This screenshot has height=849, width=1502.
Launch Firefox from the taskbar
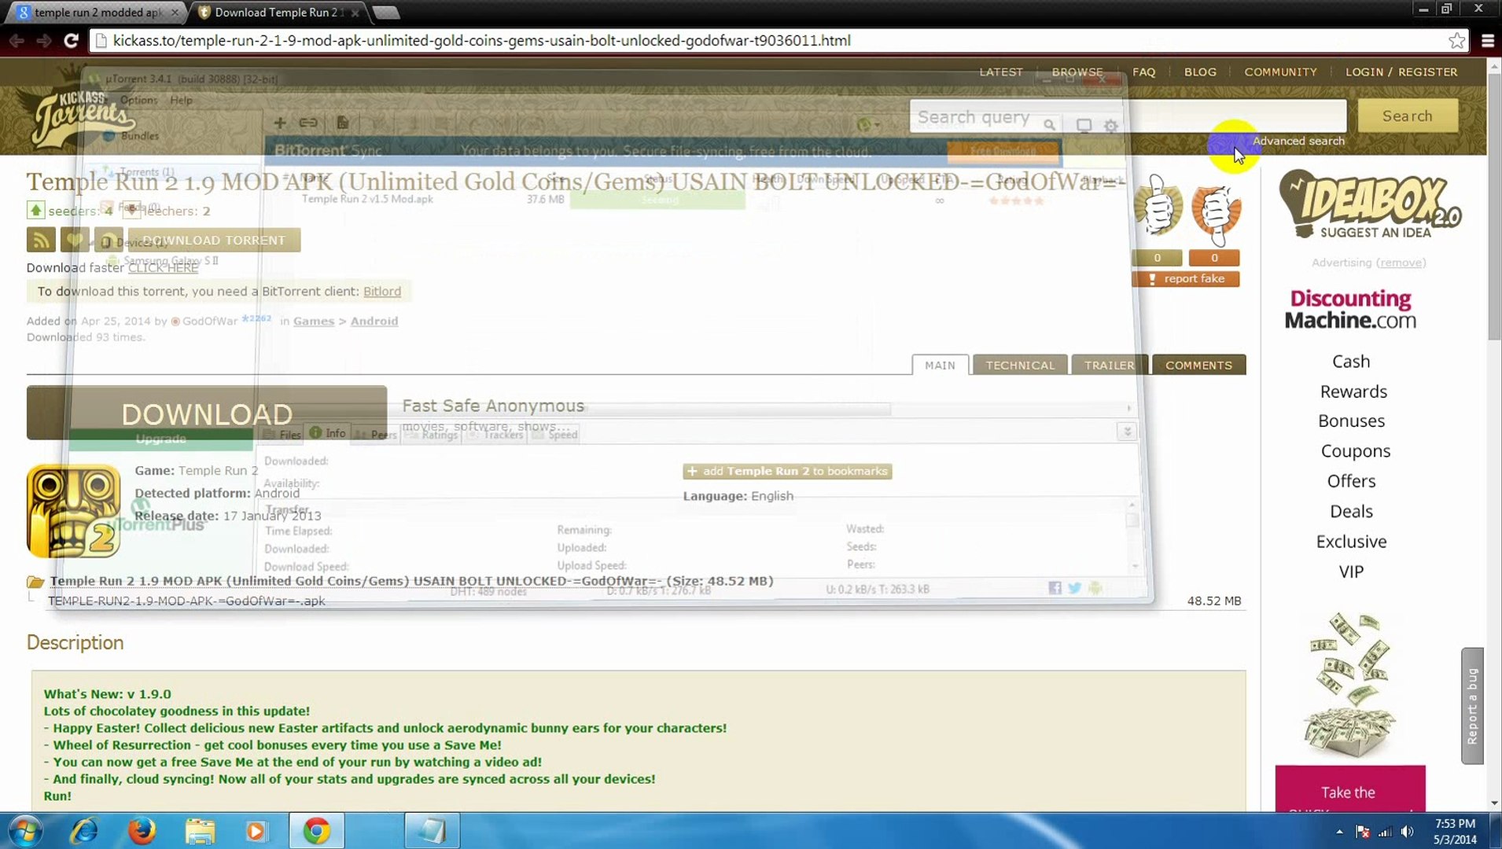coord(142,831)
